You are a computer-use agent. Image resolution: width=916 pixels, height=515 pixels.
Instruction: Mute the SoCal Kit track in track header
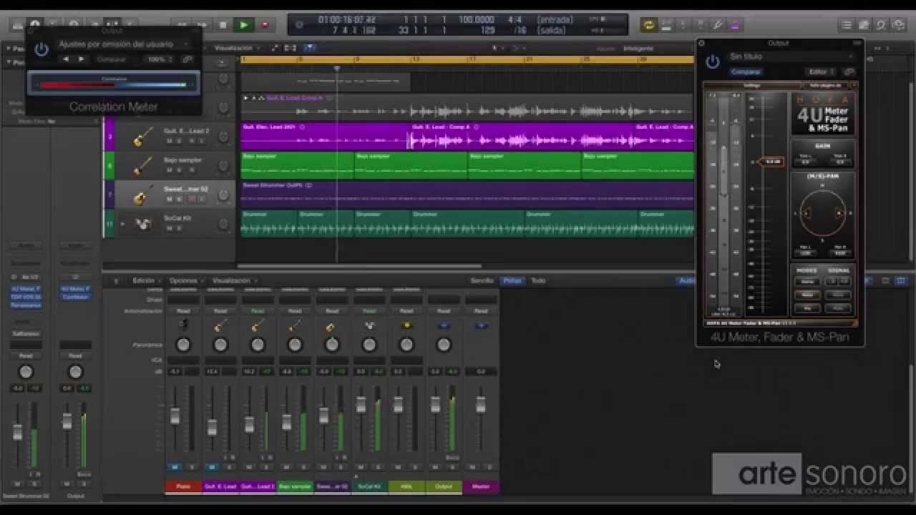point(169,228)
